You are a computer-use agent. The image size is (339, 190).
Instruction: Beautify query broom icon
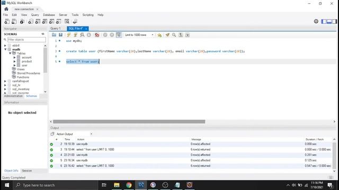tap(167, 35)
